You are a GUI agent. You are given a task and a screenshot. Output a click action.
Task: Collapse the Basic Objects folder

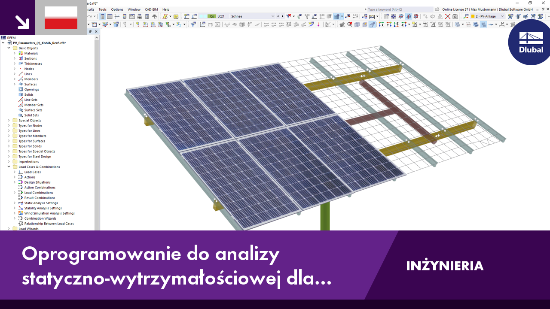tap(9, 48)
